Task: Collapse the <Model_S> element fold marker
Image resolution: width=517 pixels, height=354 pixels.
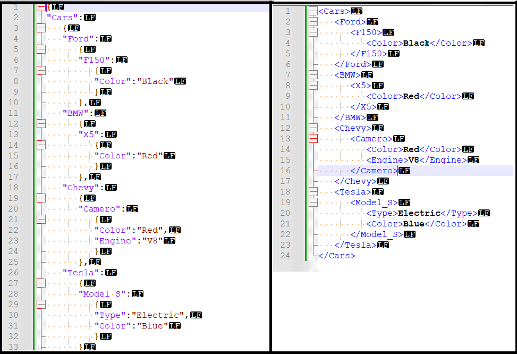Action: point(313,203)
